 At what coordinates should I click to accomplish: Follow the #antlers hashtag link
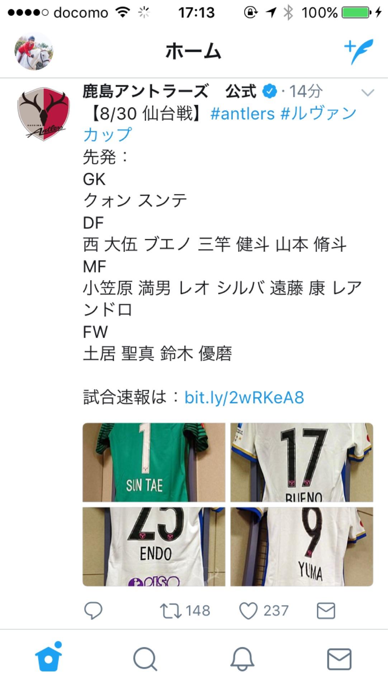(x=242, y=114)
